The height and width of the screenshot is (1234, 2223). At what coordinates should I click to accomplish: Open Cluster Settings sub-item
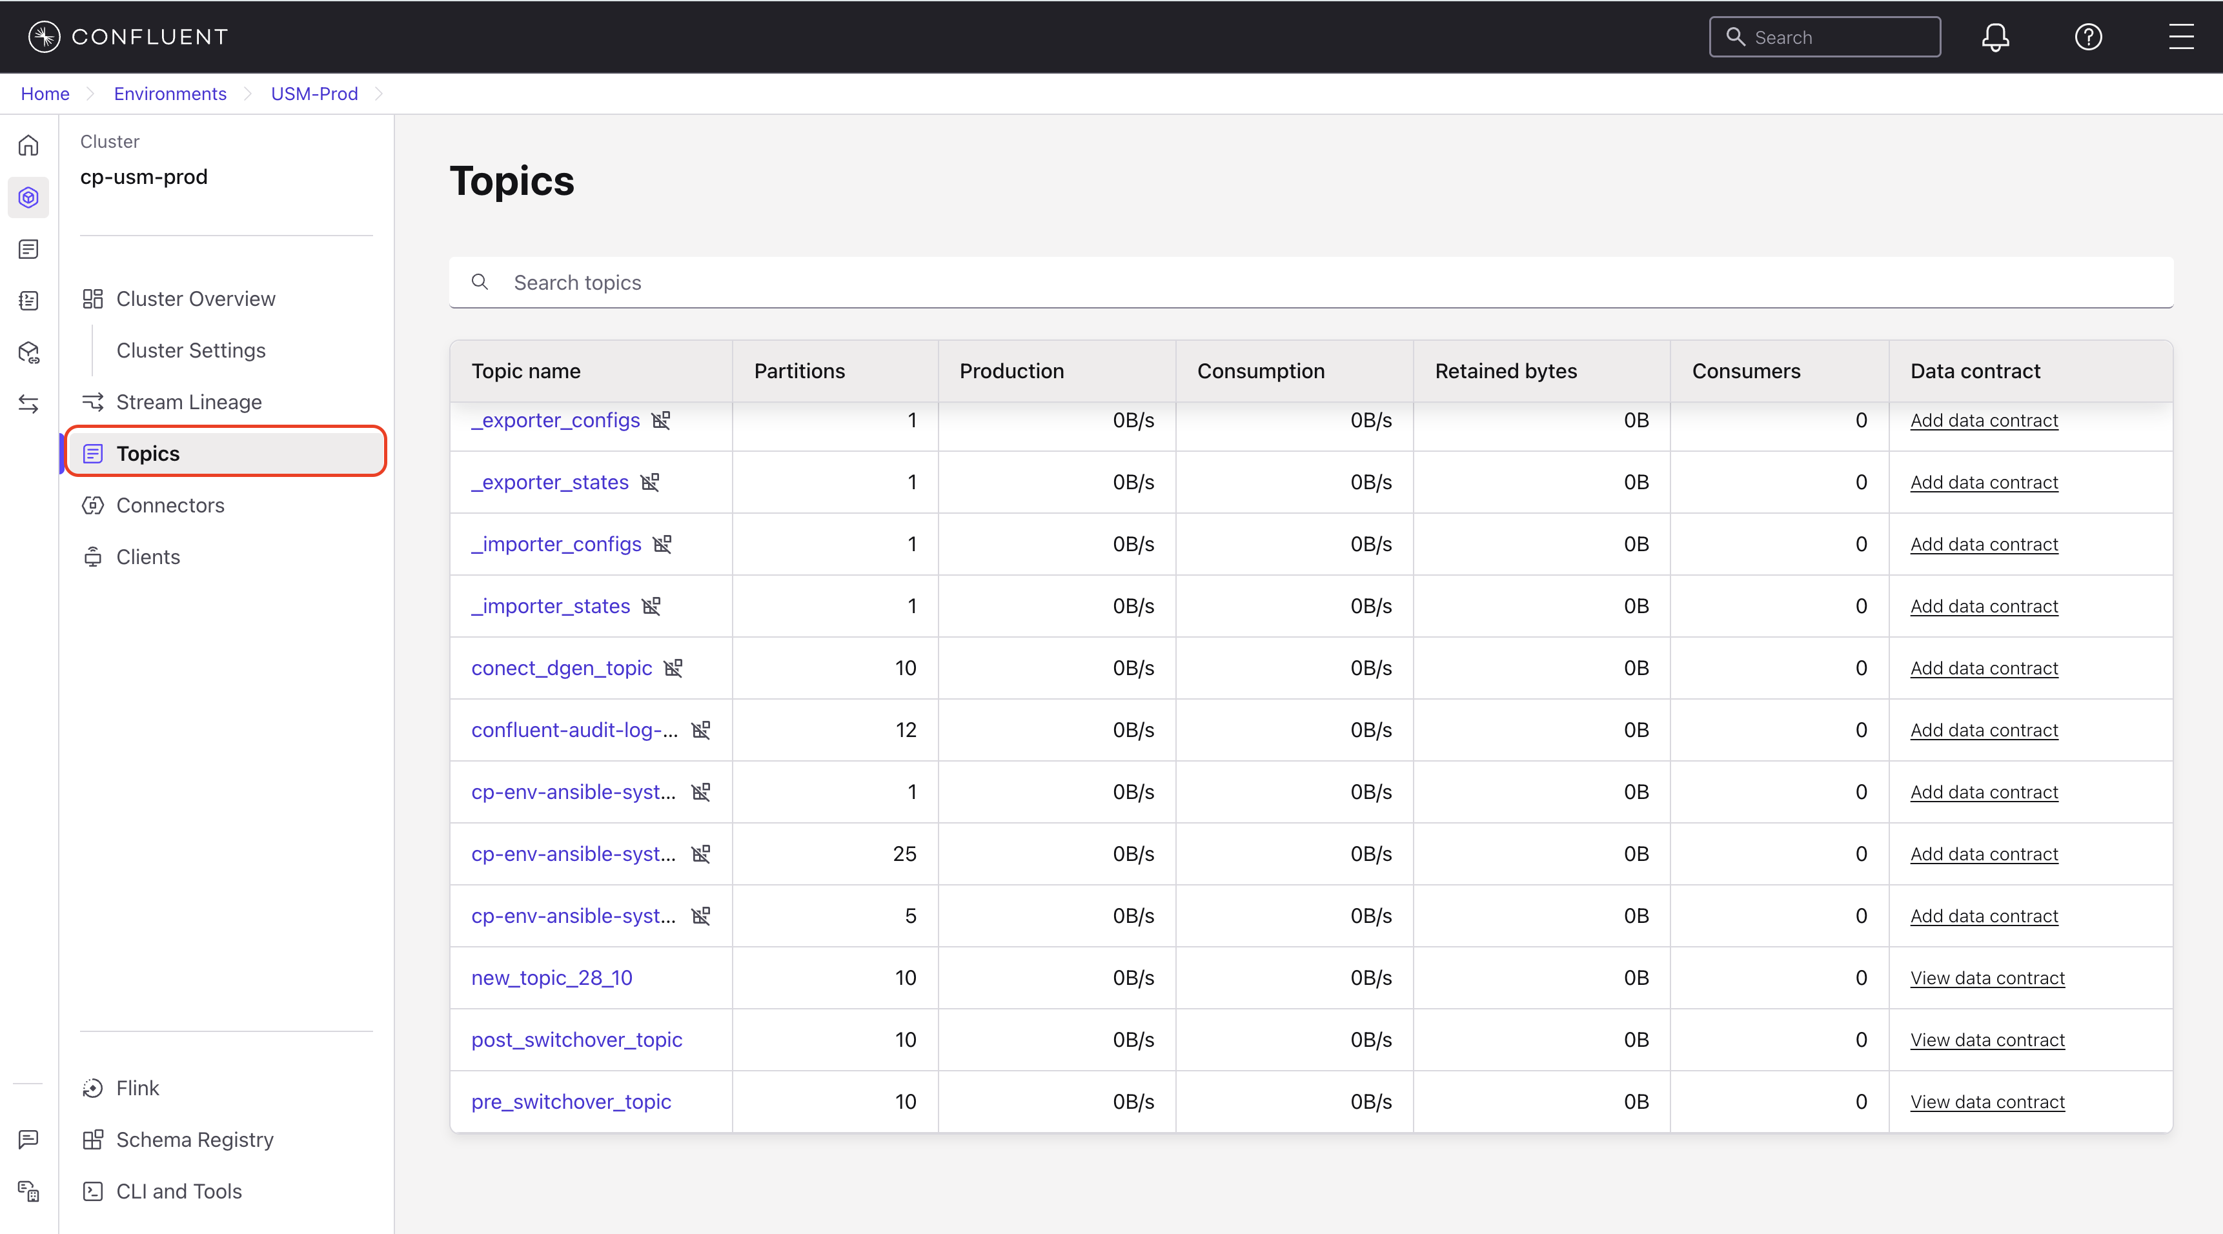pyautogui.click(x=190, y=350)
